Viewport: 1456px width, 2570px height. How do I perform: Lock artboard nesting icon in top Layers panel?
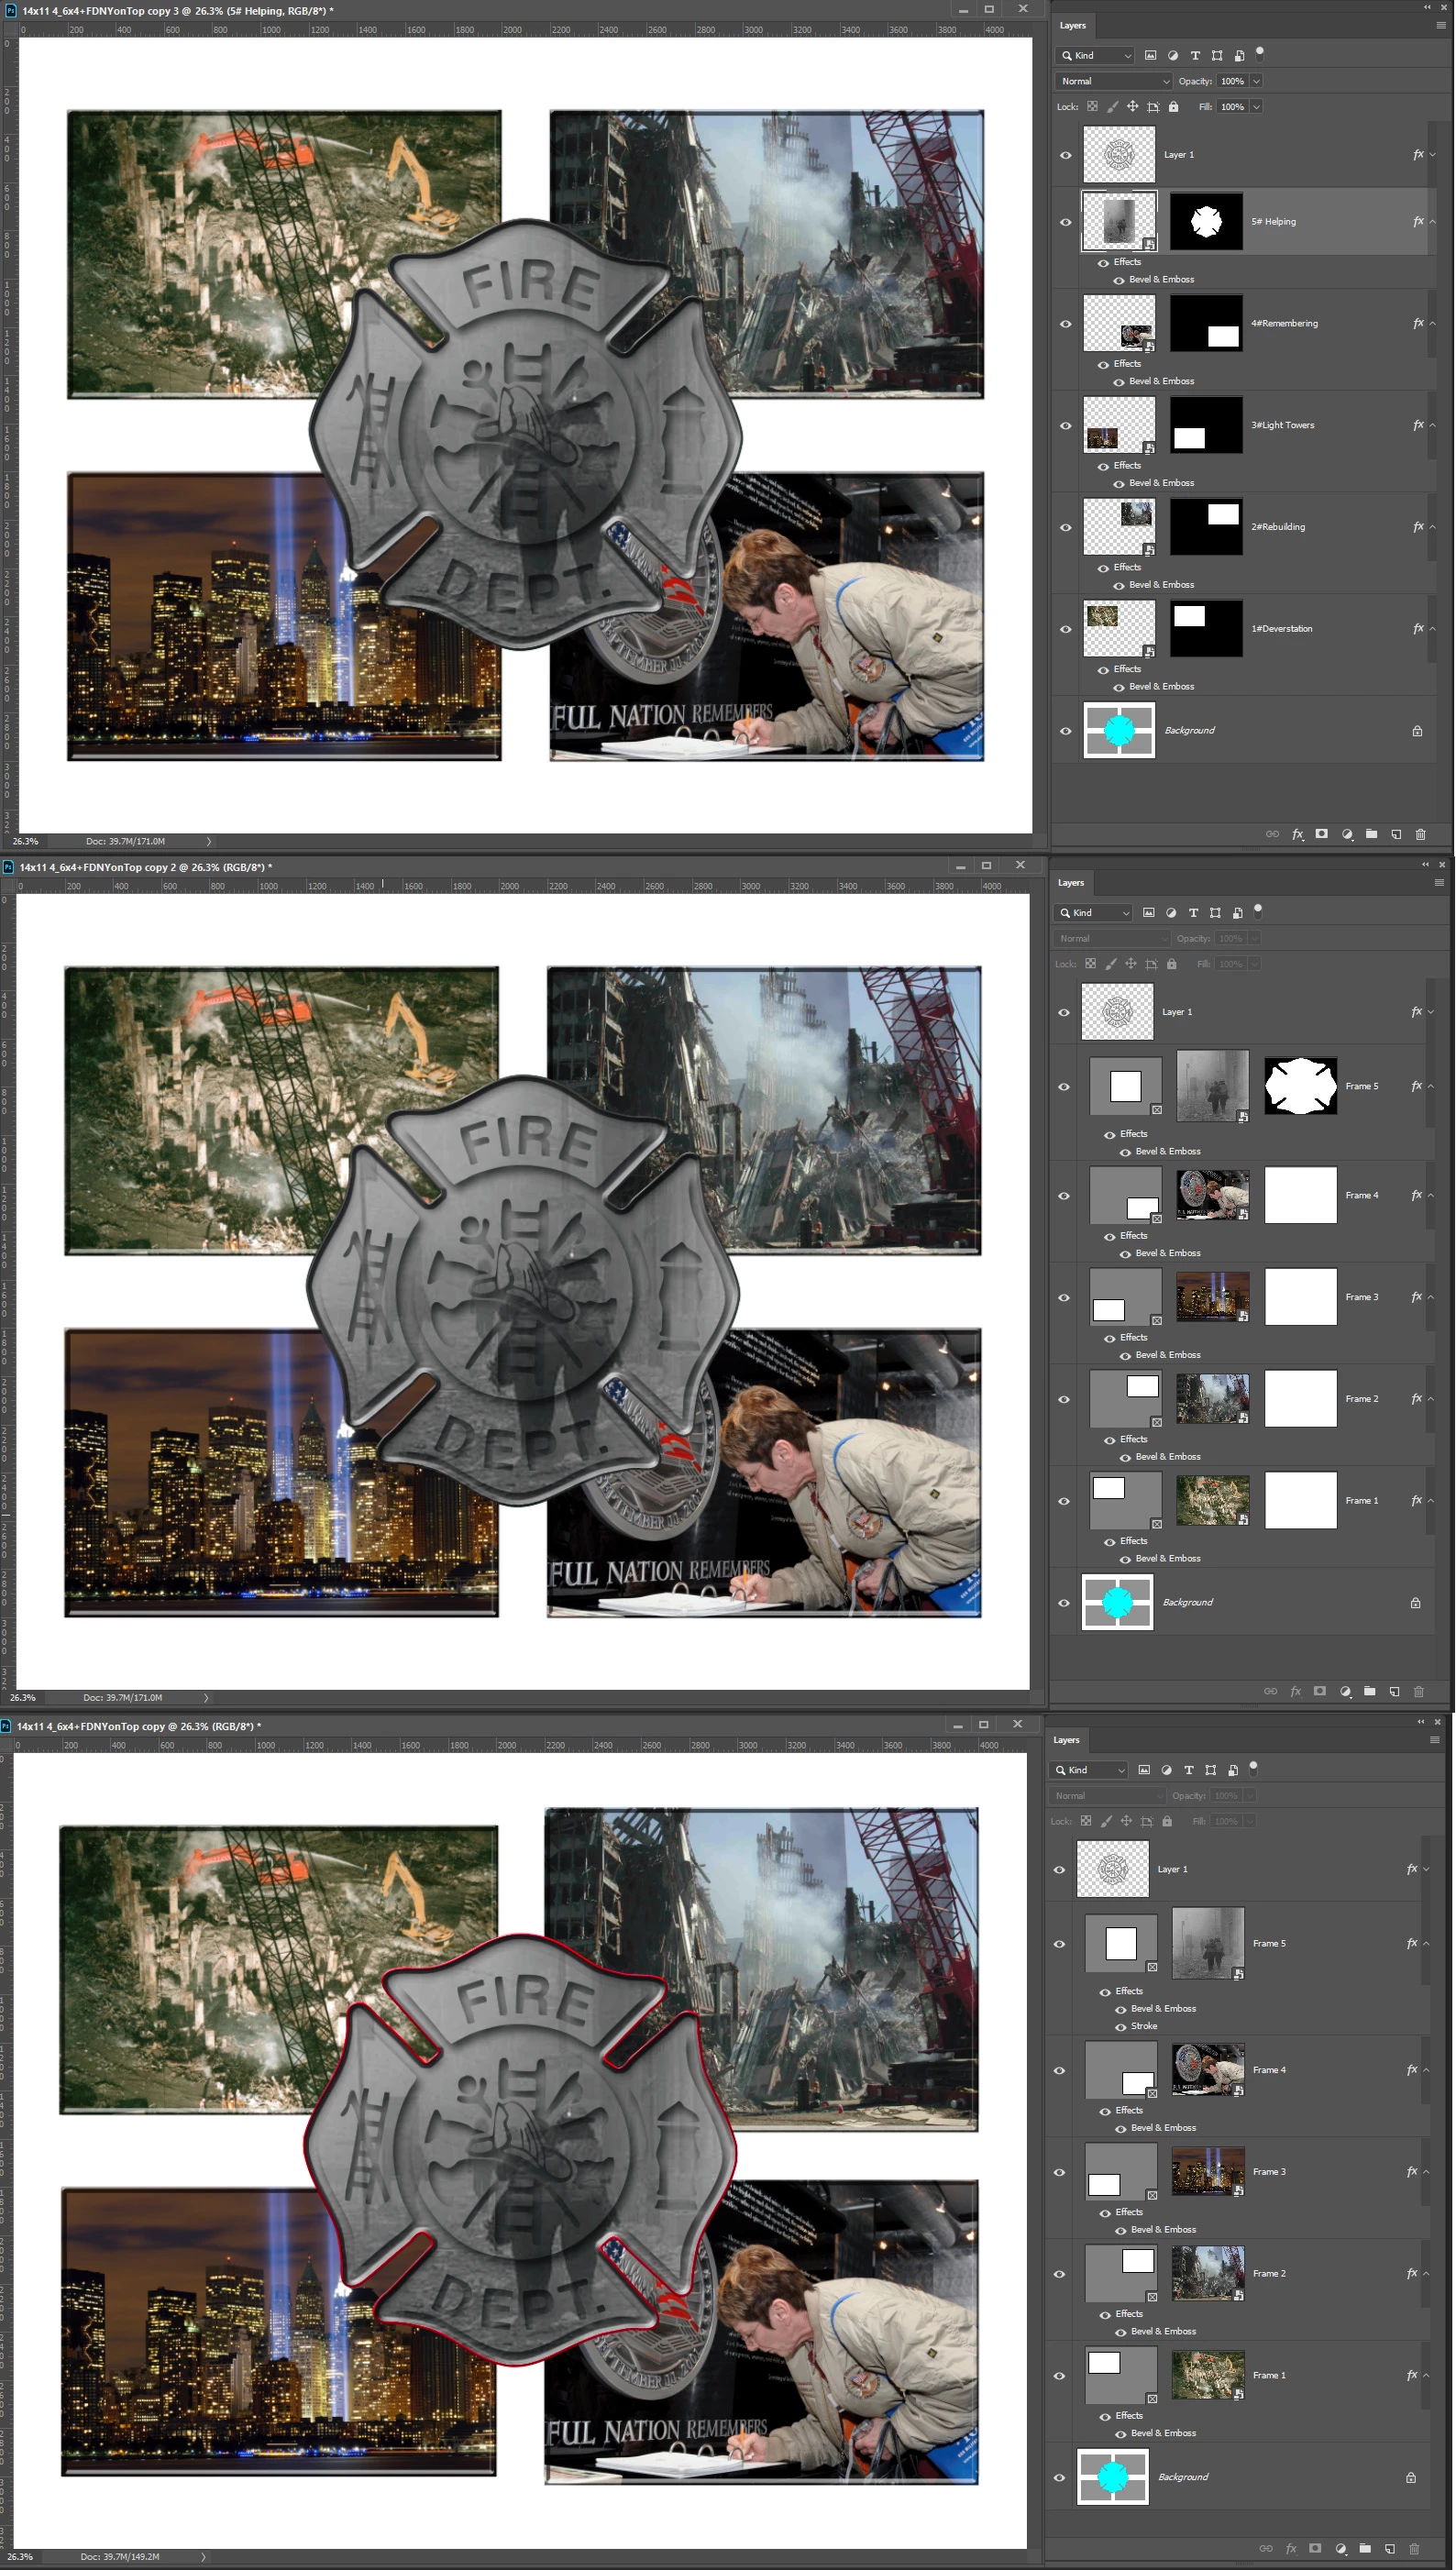click(1153, 106)
